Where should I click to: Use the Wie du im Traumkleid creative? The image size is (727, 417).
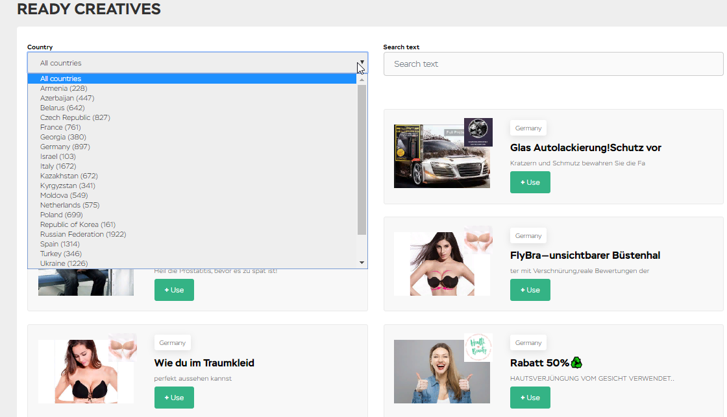(x=174, y=398)
